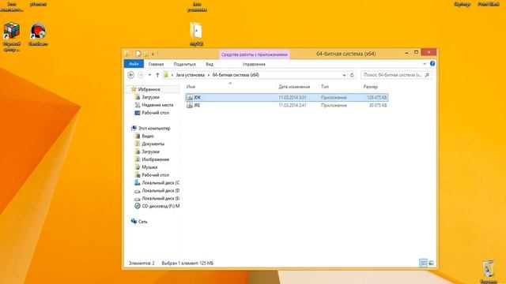Select the JDK application file
The width and height of the screenshot is (506, 284).
(286, 97)
